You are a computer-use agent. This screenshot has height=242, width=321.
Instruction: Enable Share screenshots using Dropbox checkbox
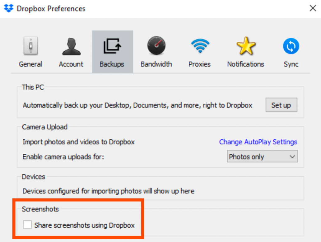click(x=27, y=225)
